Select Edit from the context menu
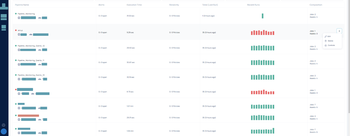Viewport: 350px width, 136px height. click(x=329, y=36)
